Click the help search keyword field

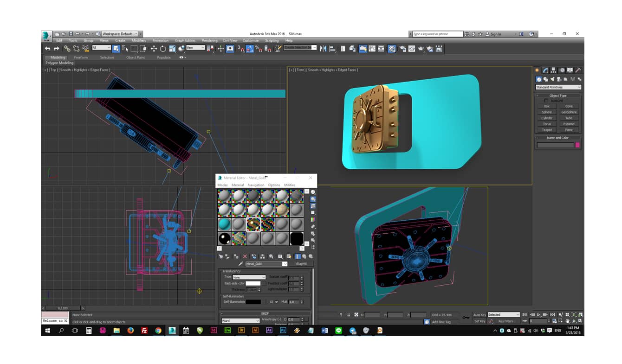tap(438, 34)
